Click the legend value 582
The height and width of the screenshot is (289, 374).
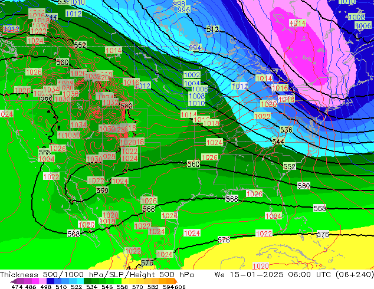[x=153, y=287]
